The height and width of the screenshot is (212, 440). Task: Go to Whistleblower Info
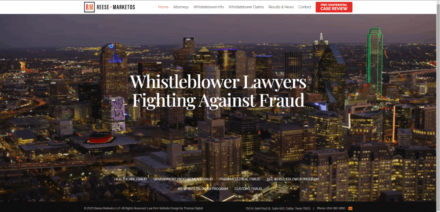tap(209, 7)
